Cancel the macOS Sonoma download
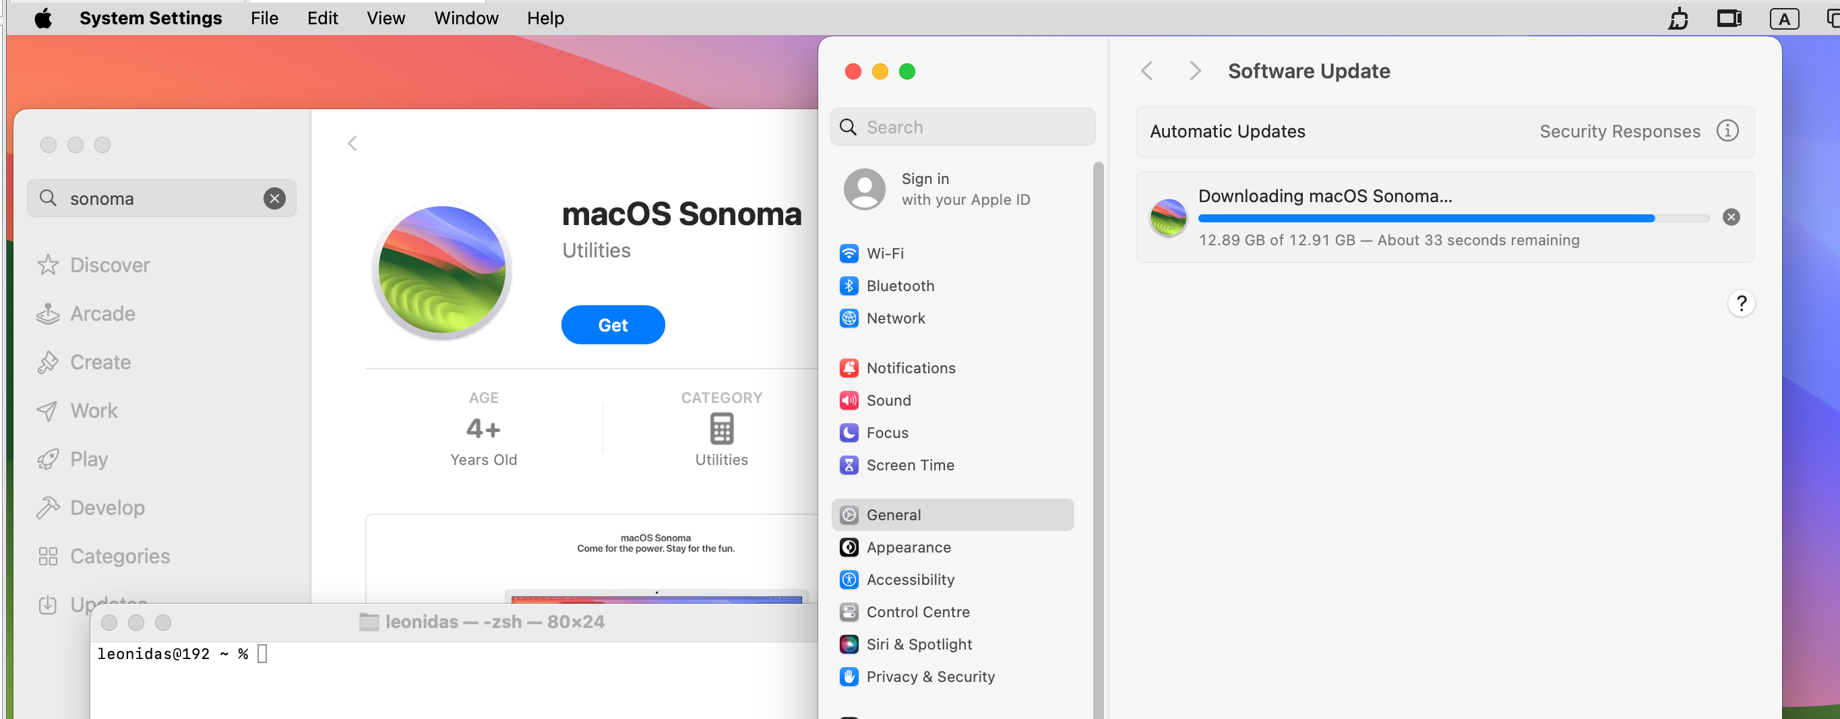The image size is (1840, 719). (1731, 217)
